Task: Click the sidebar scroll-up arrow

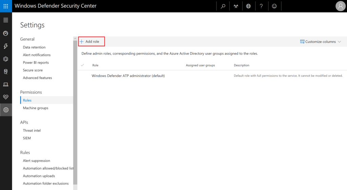Action: click(x=75, y=39)
